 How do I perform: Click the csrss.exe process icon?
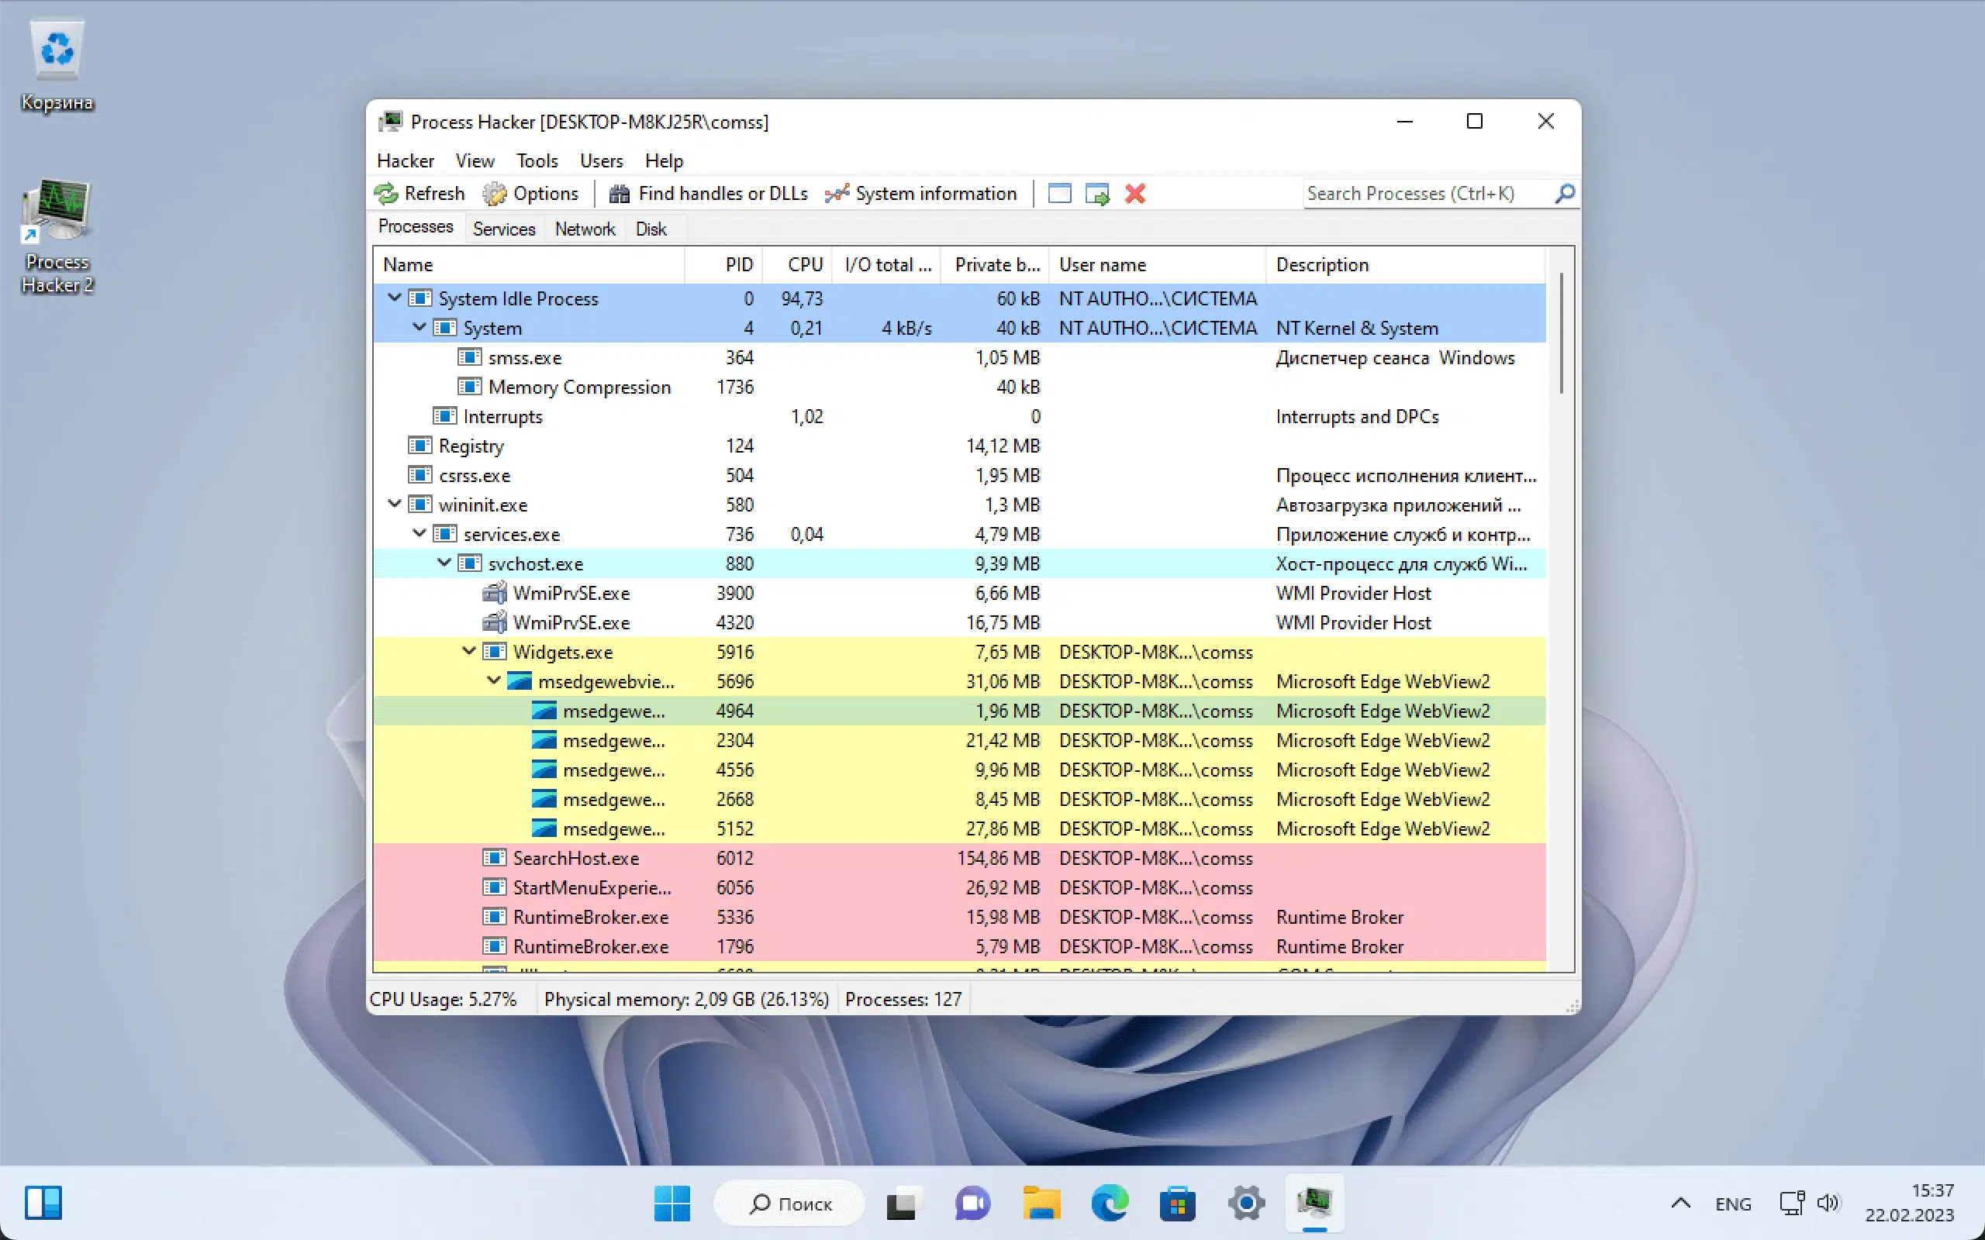click(x=420, y=476)
